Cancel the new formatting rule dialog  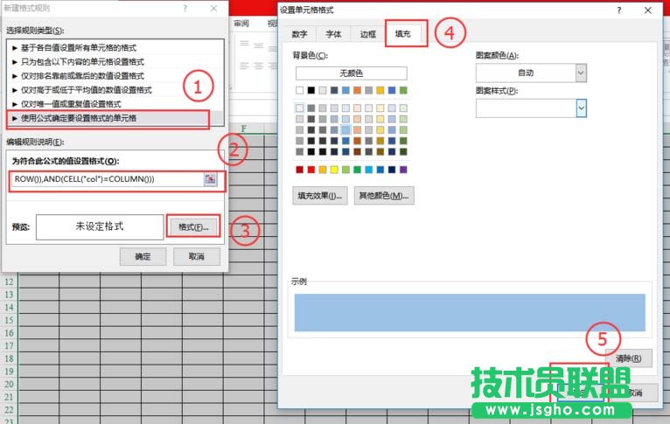coord(197,257)
